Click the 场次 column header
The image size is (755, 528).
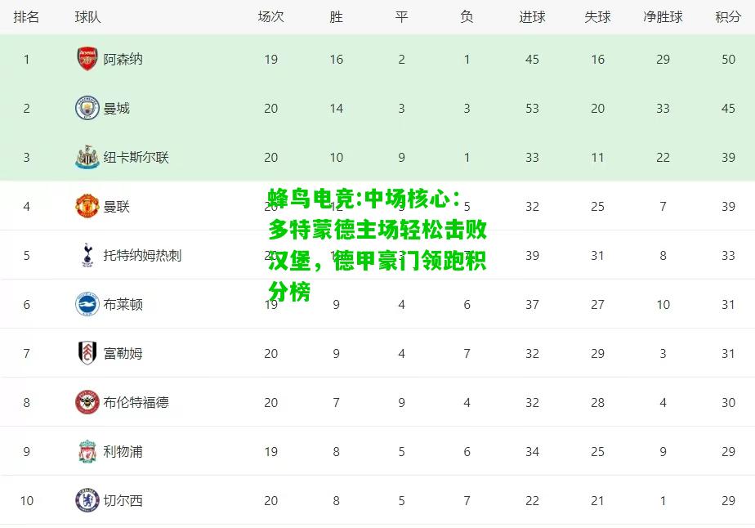[x=271, y=17]
